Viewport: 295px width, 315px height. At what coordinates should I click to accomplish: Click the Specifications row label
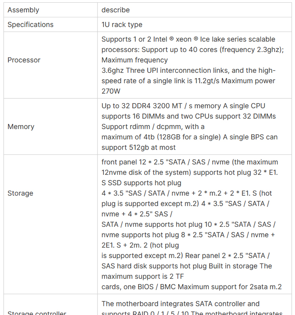(31, 24)
